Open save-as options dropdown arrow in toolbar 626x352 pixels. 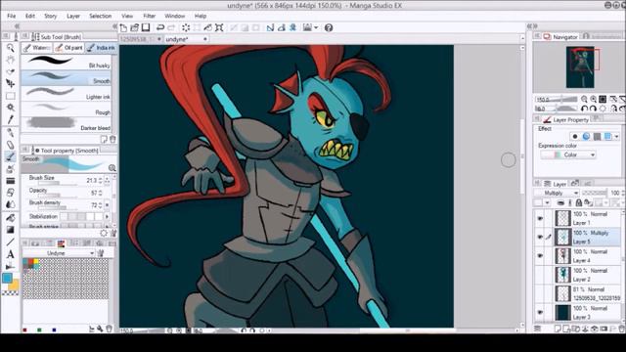316,27
